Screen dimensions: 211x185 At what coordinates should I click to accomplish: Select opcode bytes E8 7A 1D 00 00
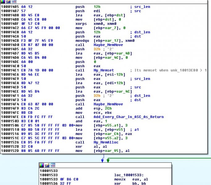pyautogui.click(x=37, y=70)
